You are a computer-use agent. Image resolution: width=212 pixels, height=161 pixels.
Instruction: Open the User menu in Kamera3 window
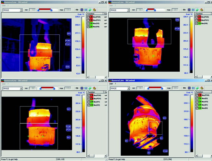click(4, 6)
